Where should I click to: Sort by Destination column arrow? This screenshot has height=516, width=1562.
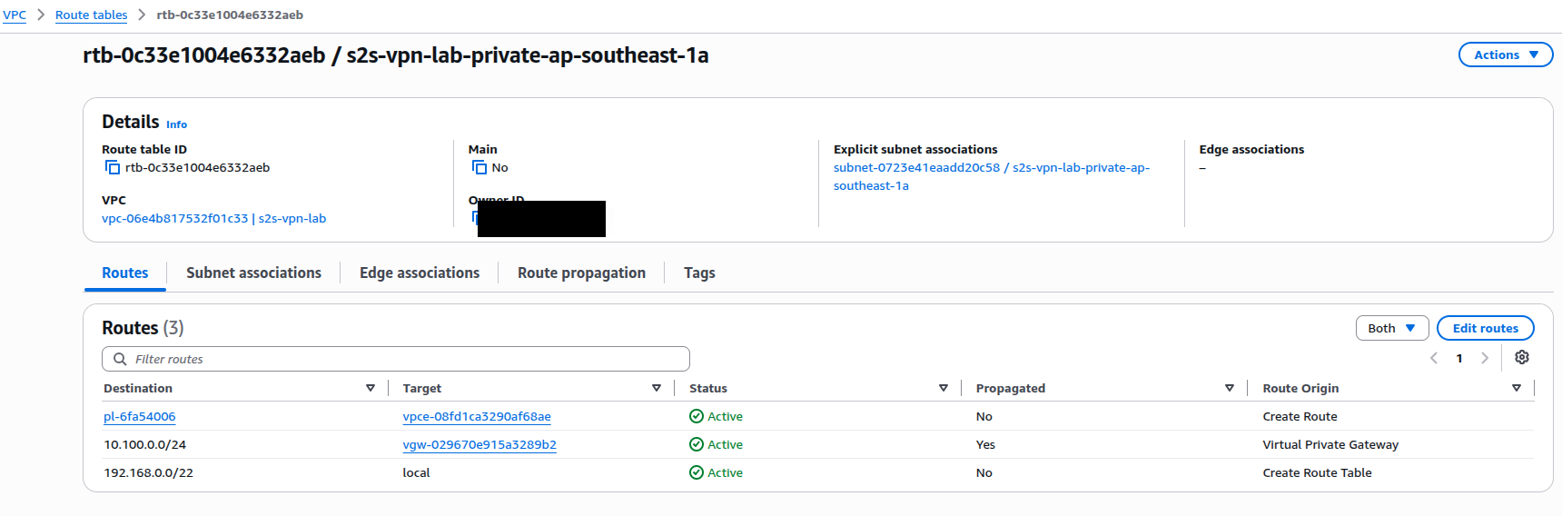(x=371, y=388)
